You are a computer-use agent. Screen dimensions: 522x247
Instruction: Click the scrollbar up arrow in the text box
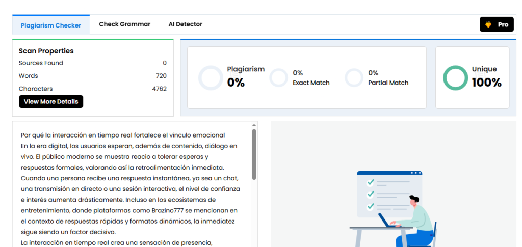(254, 125)
